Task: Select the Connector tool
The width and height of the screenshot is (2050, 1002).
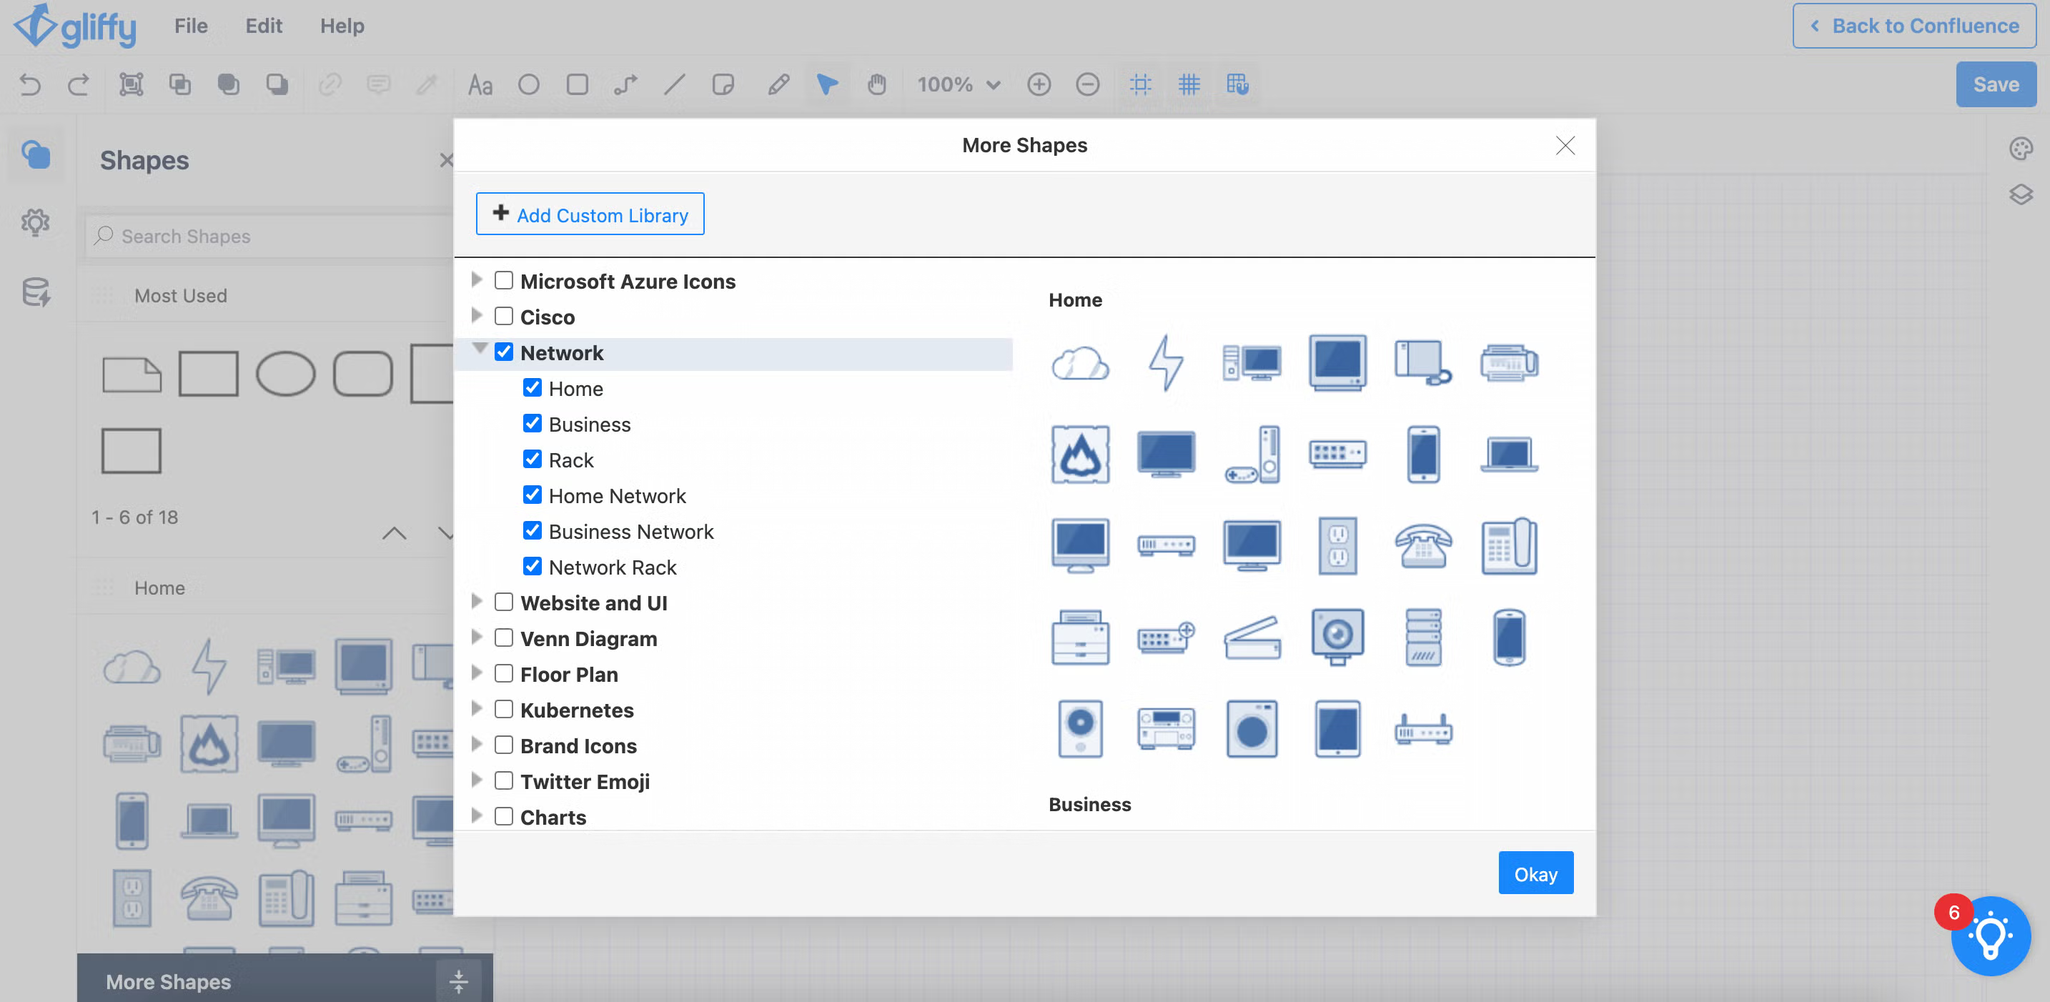Action: click(625, 84)
